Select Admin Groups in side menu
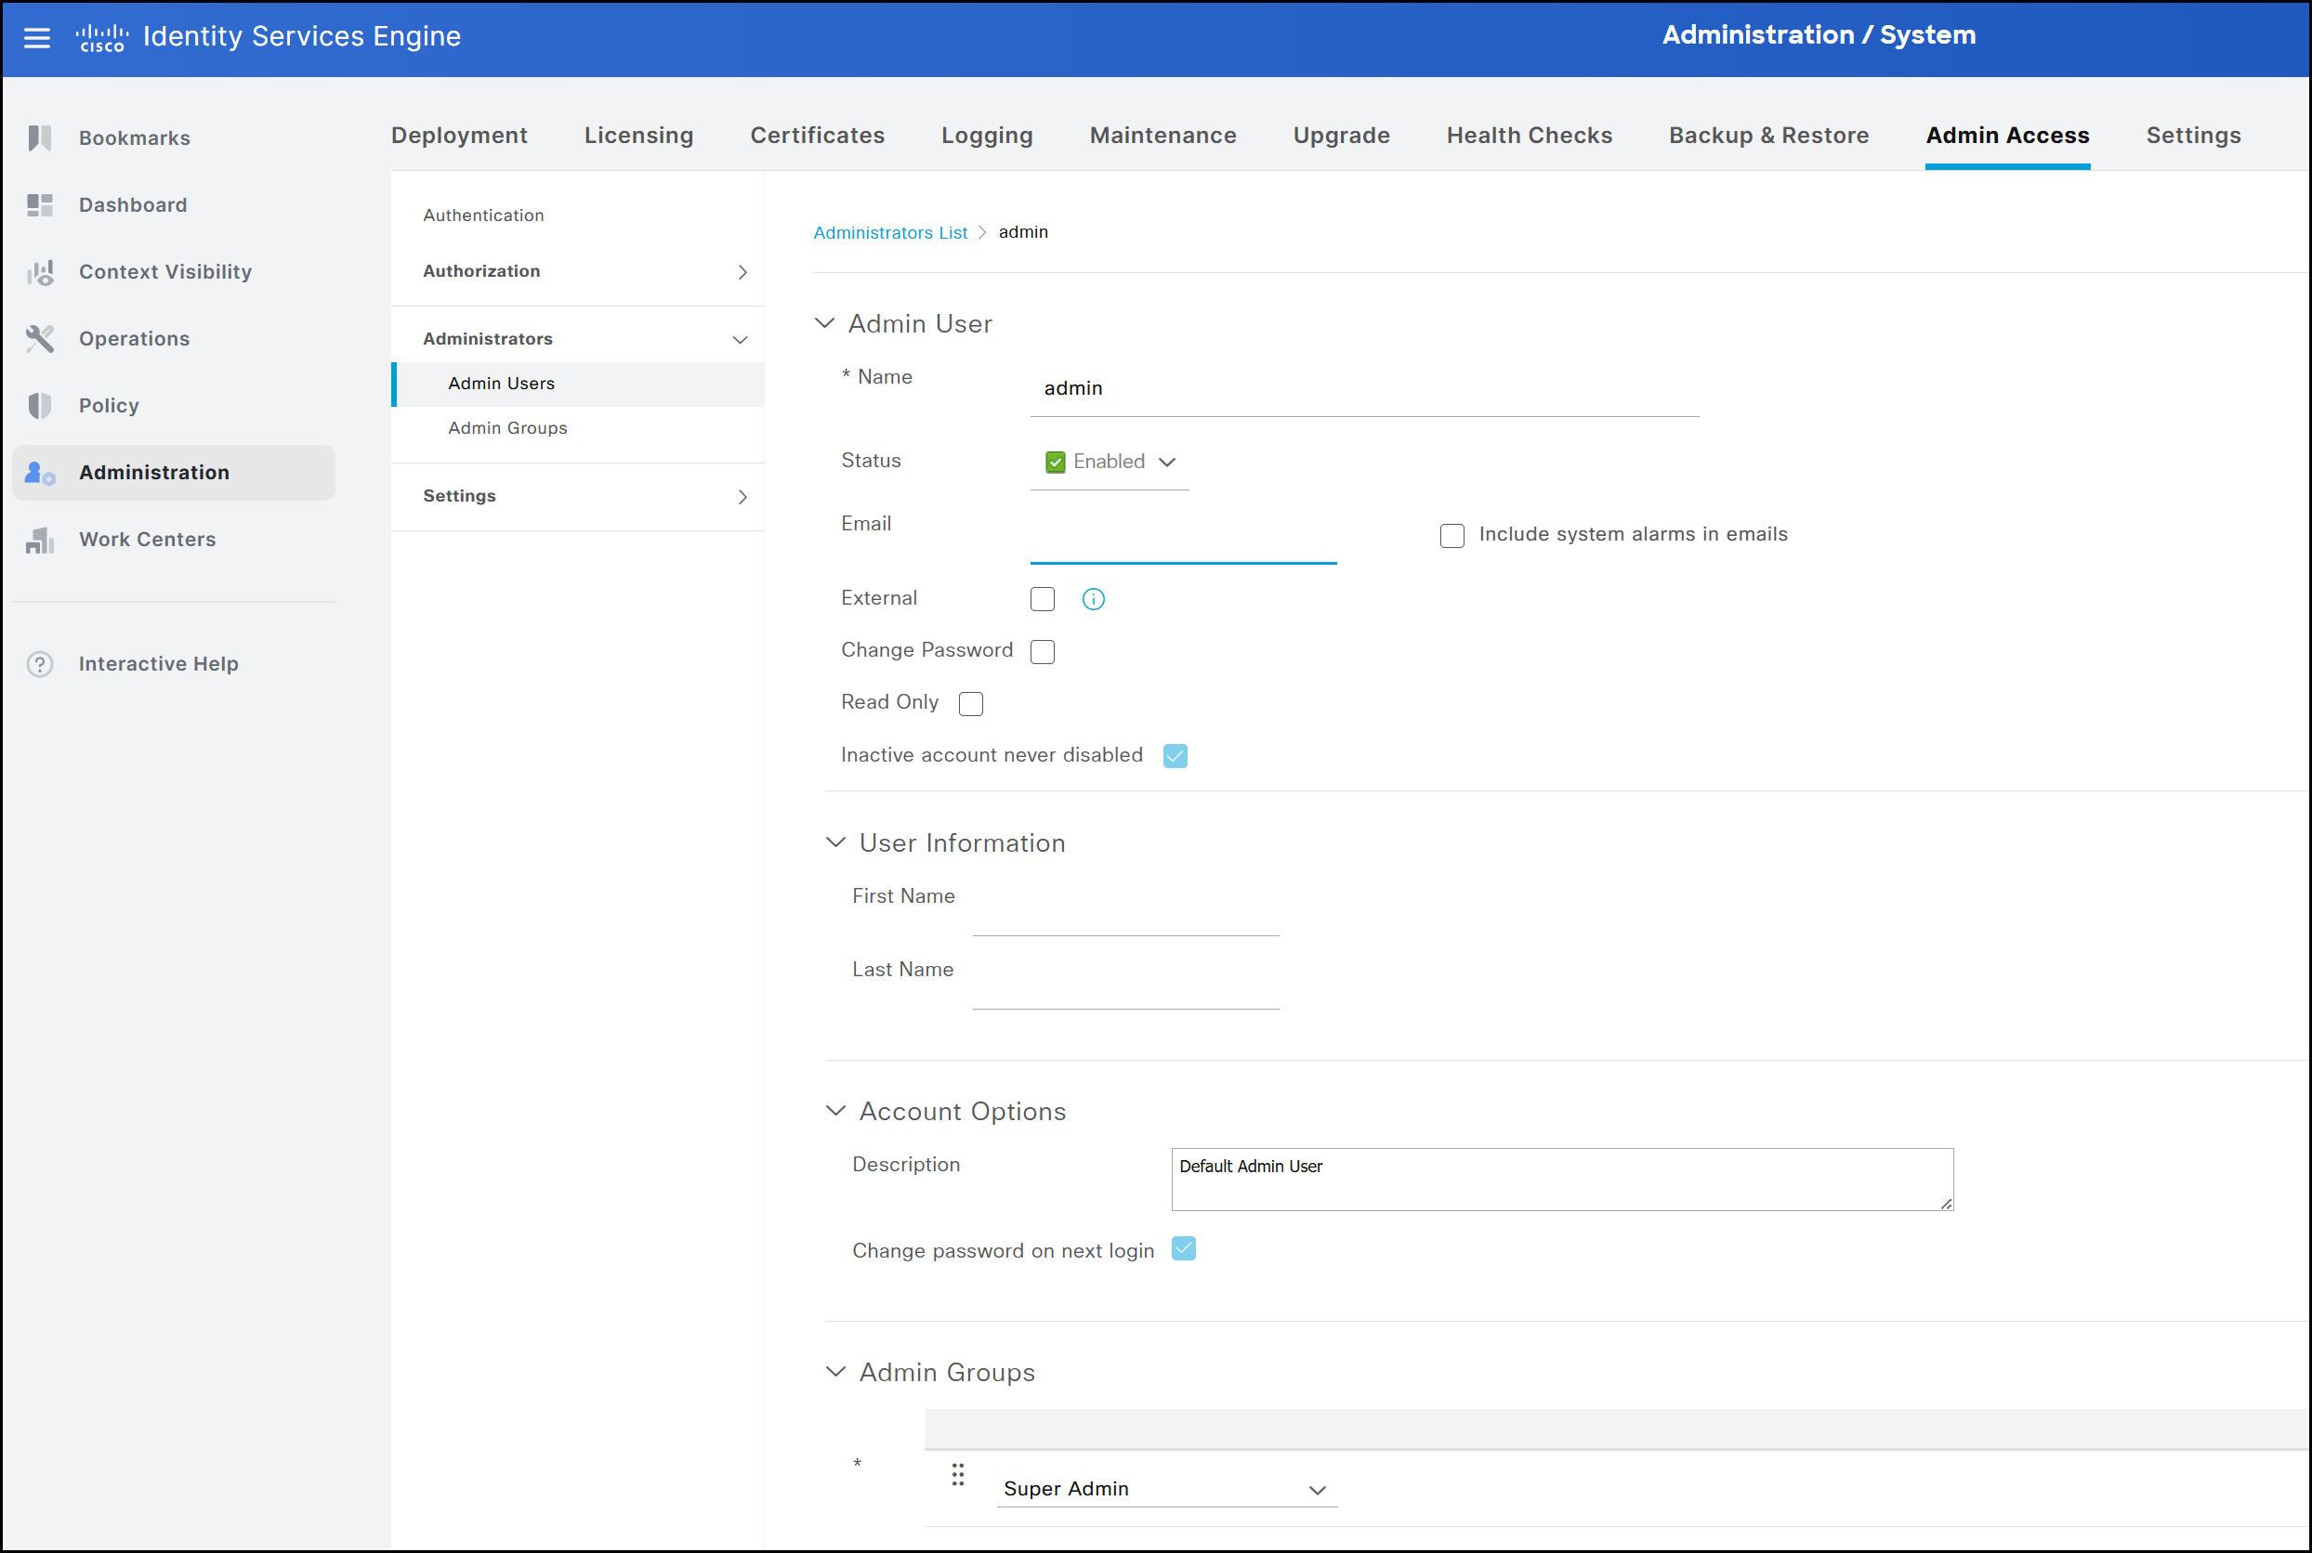The height and width of the screenshot is (1553, 2312). (507, 428)
